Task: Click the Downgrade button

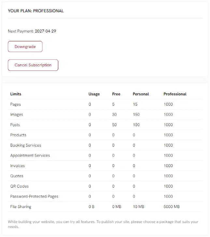Action: (x=25, y=46)
